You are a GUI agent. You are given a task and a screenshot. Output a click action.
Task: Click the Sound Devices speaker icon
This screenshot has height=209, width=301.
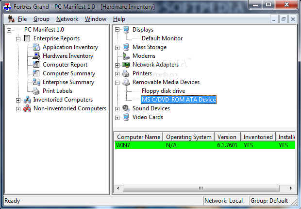pyautogui.click(x=126, y=108)
